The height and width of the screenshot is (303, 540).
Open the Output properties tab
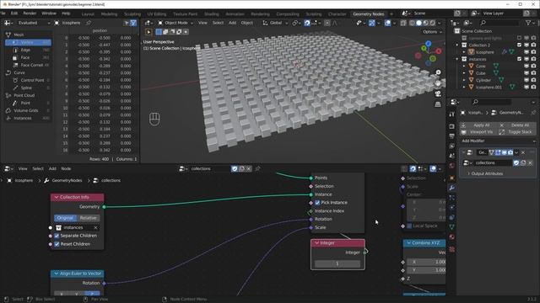[452, 136]
